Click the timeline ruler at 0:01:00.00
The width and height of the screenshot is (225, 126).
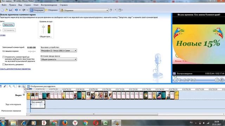click(107, 90)
